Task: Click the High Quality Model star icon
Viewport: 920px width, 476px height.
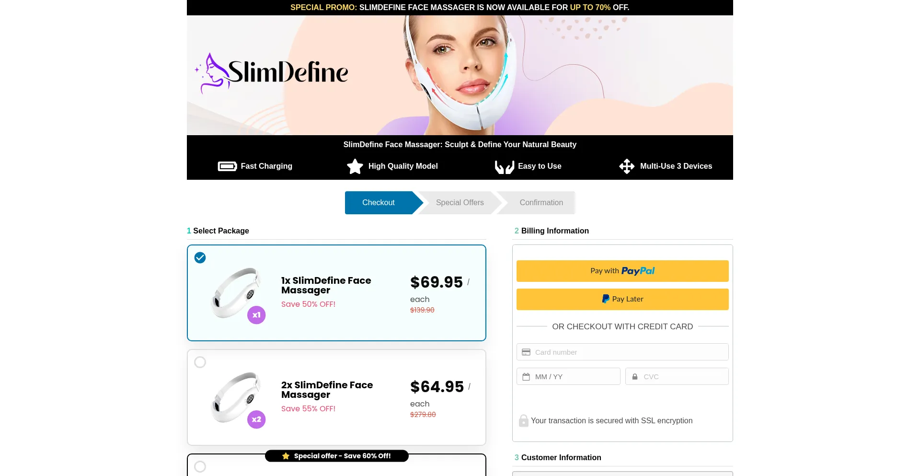Action: pos(355,166)
